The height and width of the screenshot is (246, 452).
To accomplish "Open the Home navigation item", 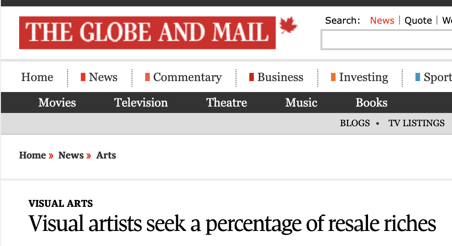I will (x=37, y=77).
